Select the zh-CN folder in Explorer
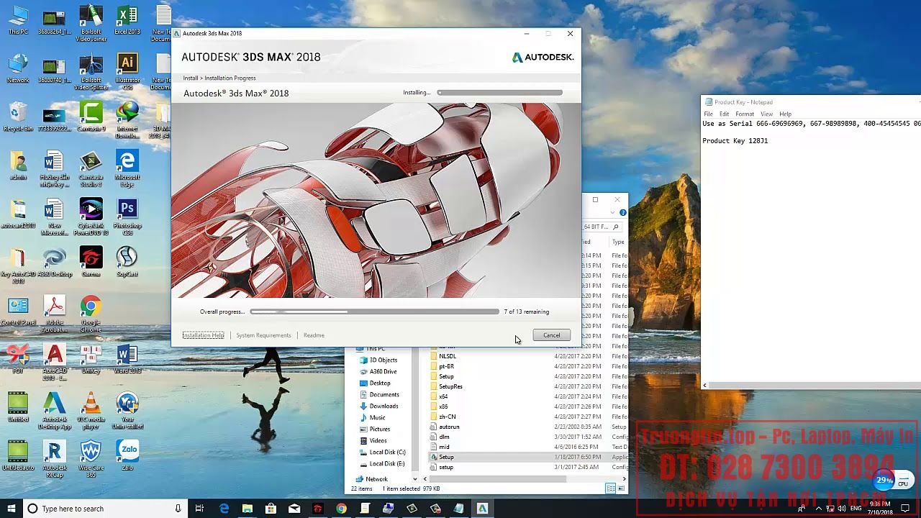Viewport: 921px width, 518px height. coord(447,417)
